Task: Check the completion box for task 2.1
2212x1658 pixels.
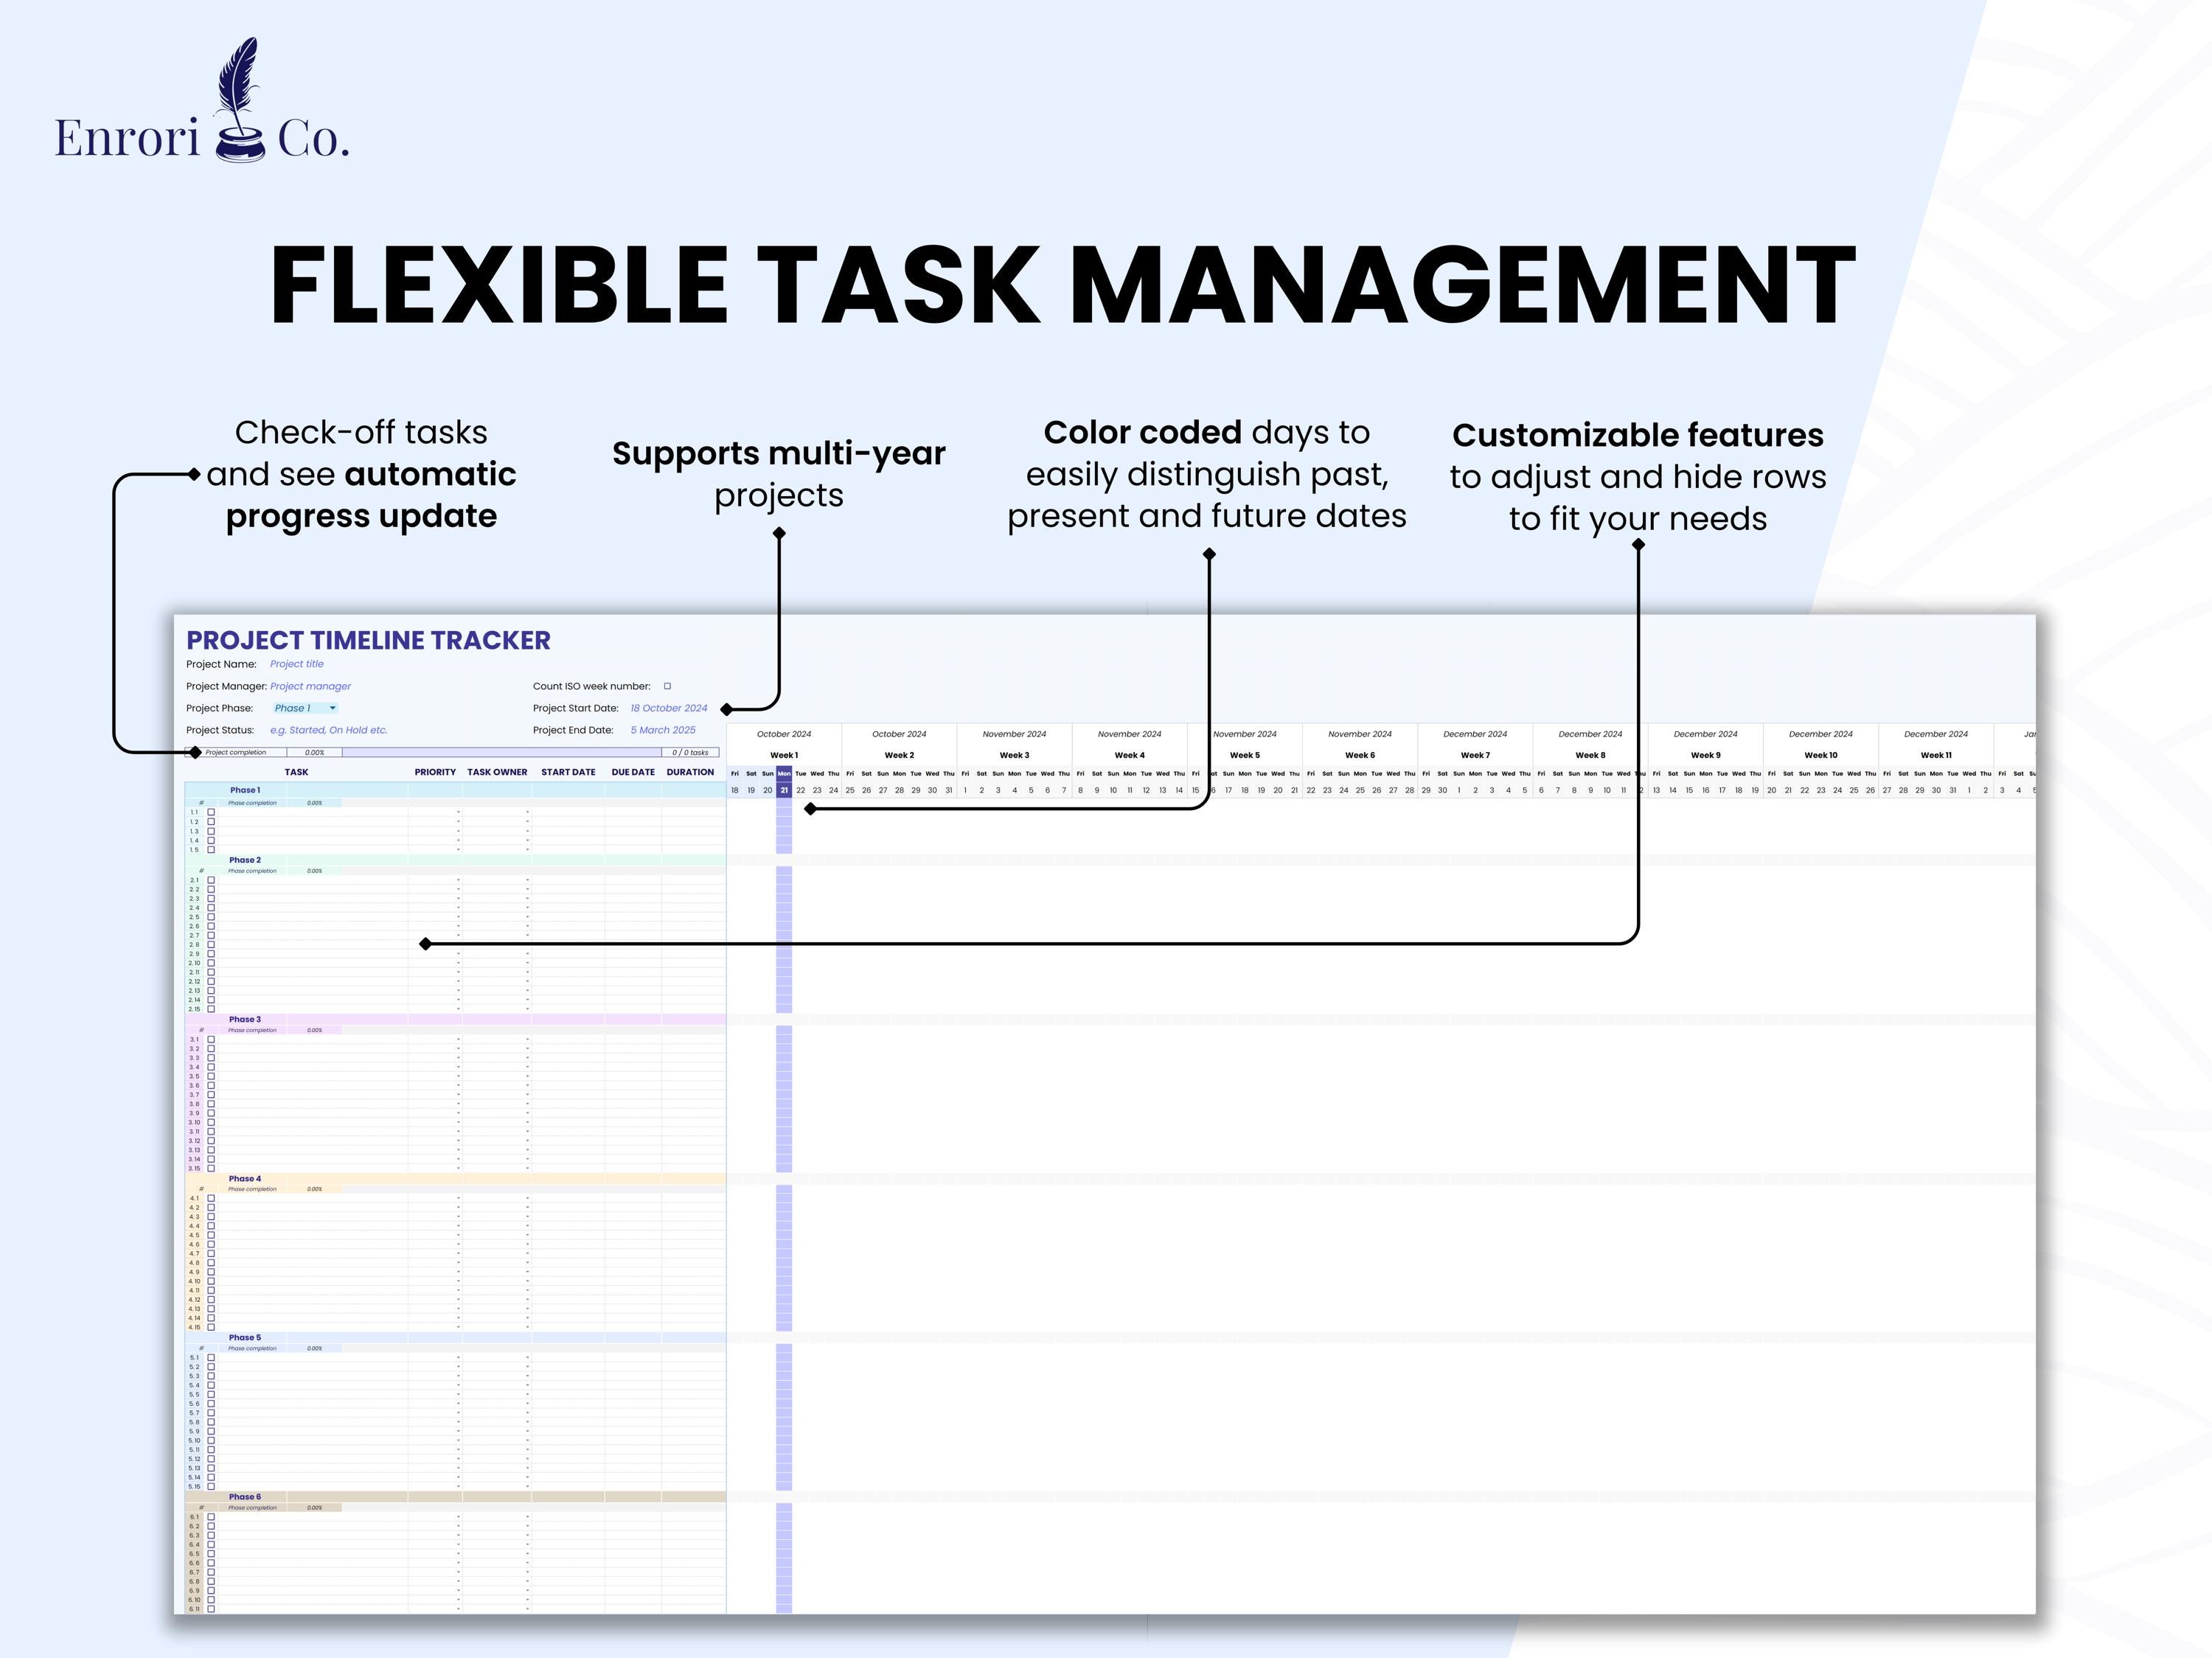Action: (211, 881)
